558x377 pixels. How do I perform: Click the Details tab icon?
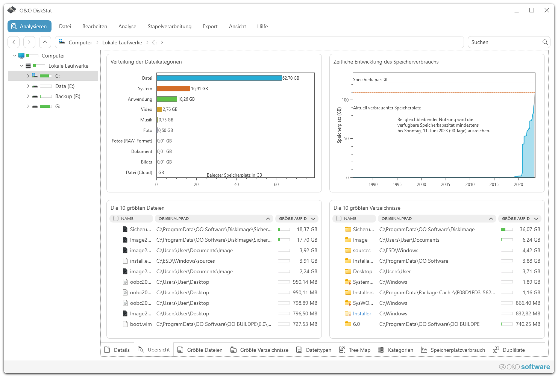tap(107, 350)
